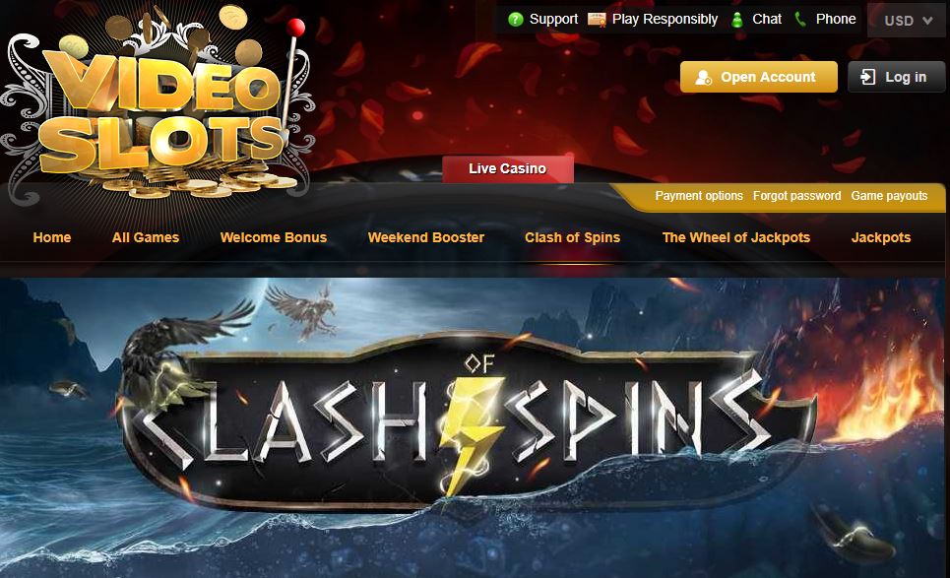Click the user icon on Open Account
The image size is (950, 578).
704,78
